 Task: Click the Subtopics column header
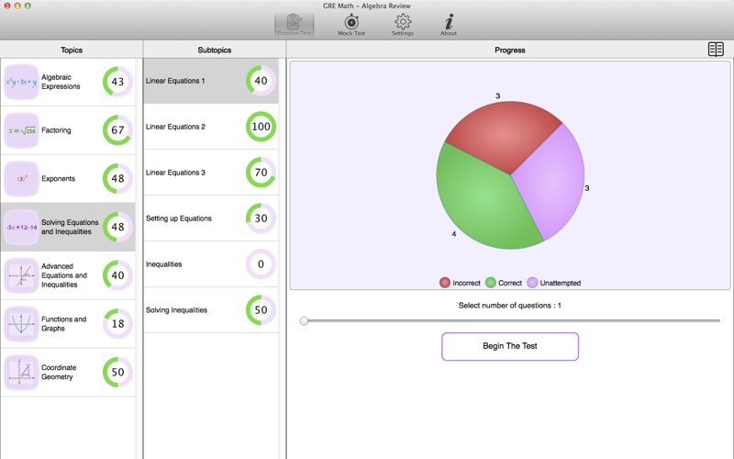point(215,50)
